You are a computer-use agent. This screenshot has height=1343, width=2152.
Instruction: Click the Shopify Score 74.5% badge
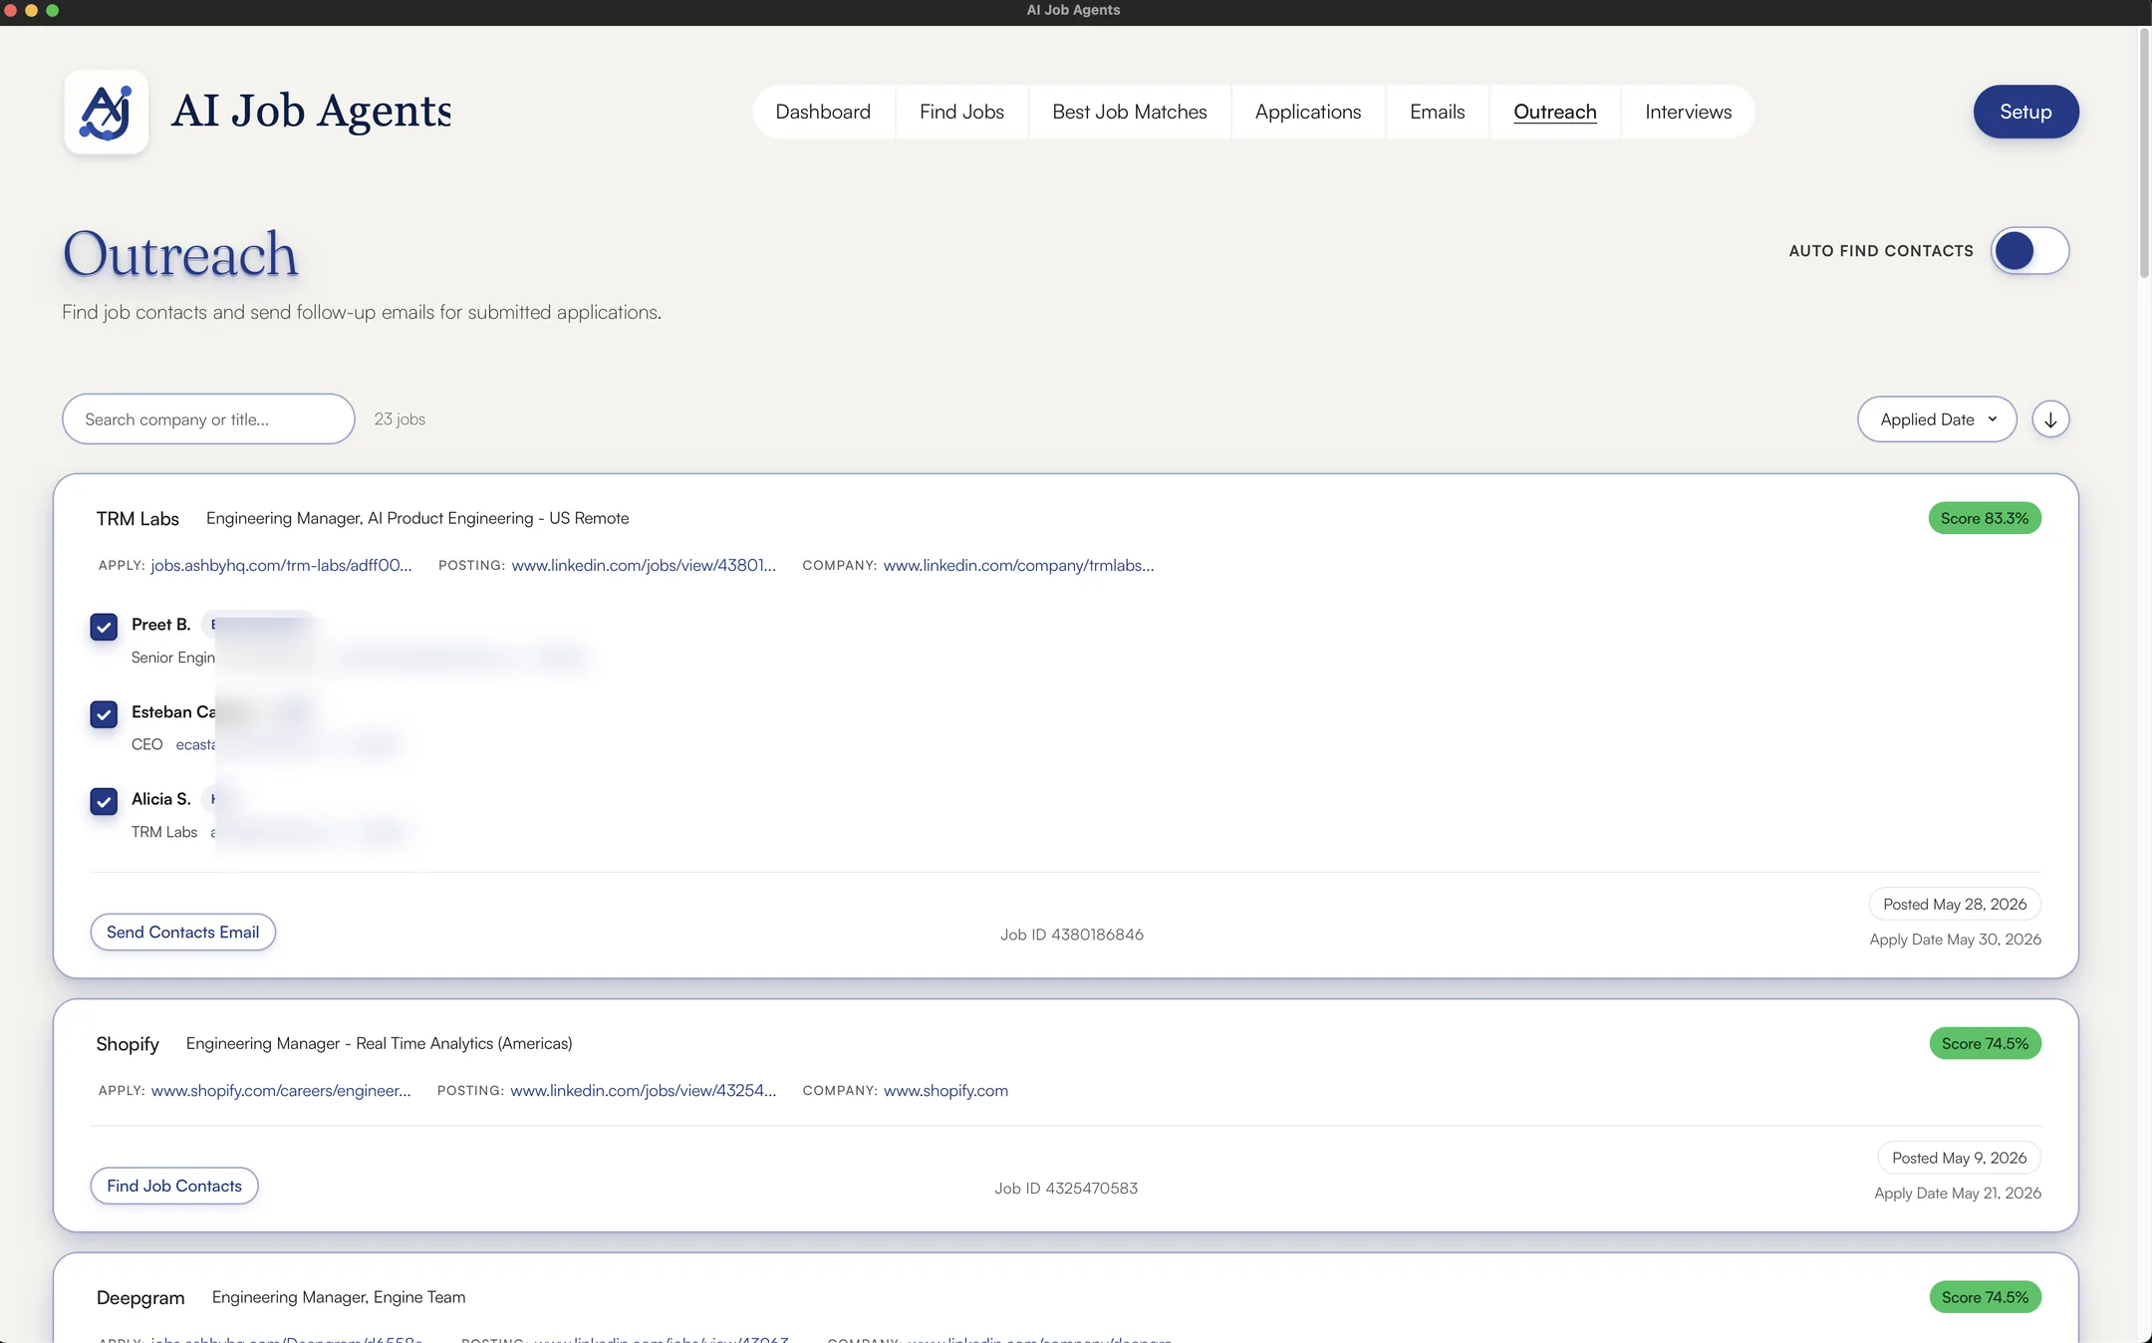click(1985, 1043)
